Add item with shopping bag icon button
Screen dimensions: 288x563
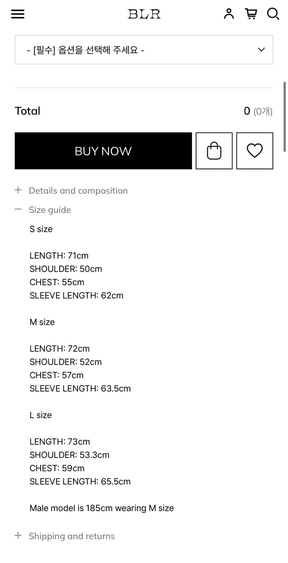214,151
